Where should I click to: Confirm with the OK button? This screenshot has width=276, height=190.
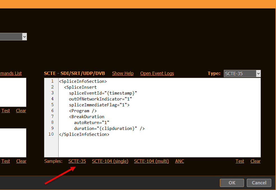(232, 183)
